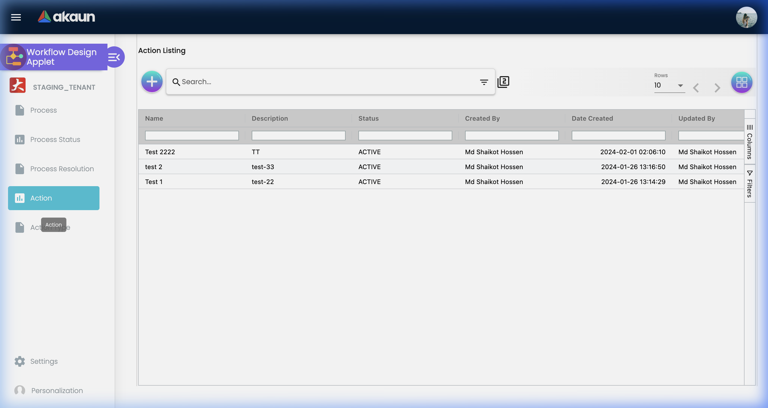
Task: Click the Name column filter input
Action: pyautogui.click(x=192, y=136)
